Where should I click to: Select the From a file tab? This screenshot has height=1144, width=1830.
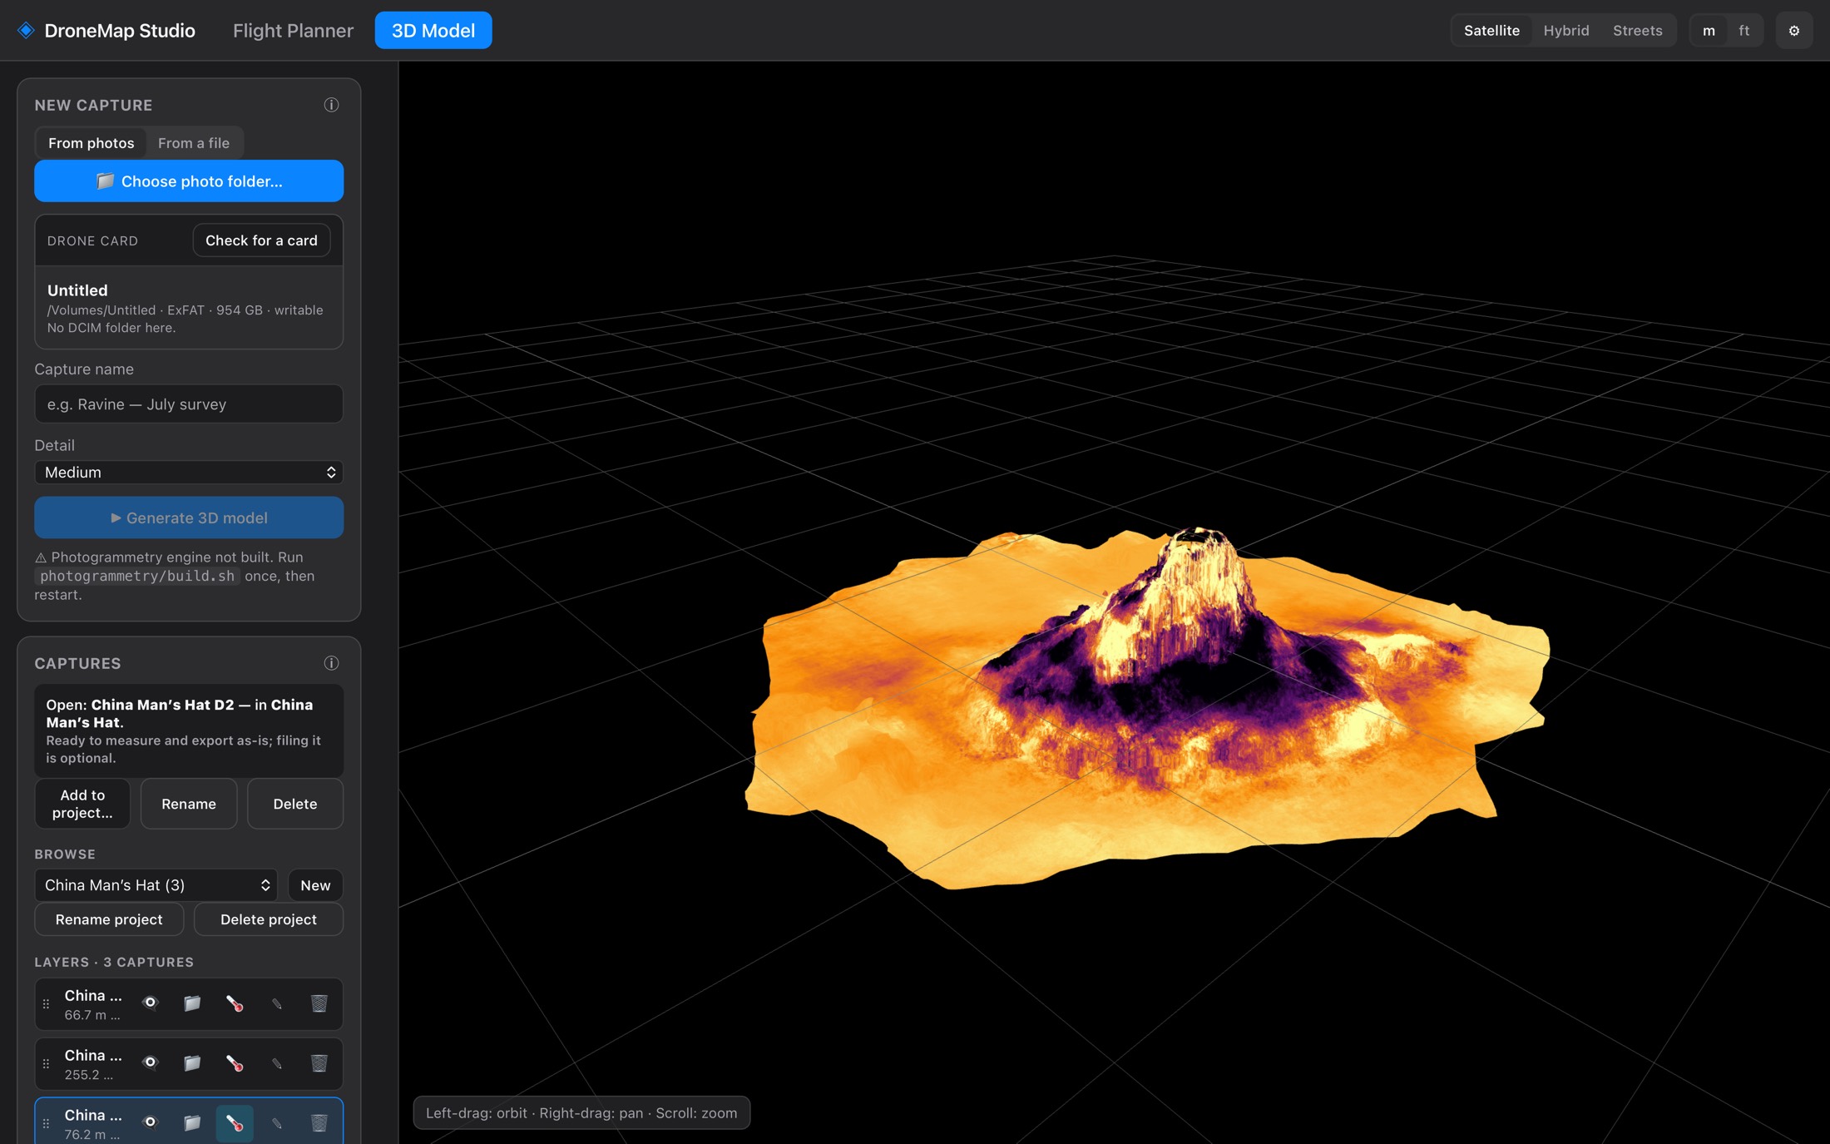pyautogui.click(x=194, y=143)
